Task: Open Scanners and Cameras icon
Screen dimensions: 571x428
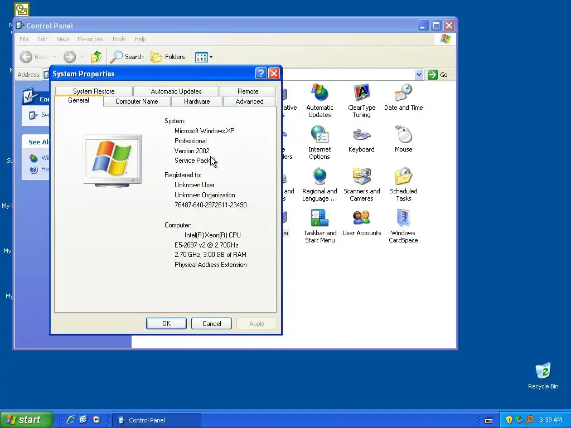Action: click(x=361, y=184)
